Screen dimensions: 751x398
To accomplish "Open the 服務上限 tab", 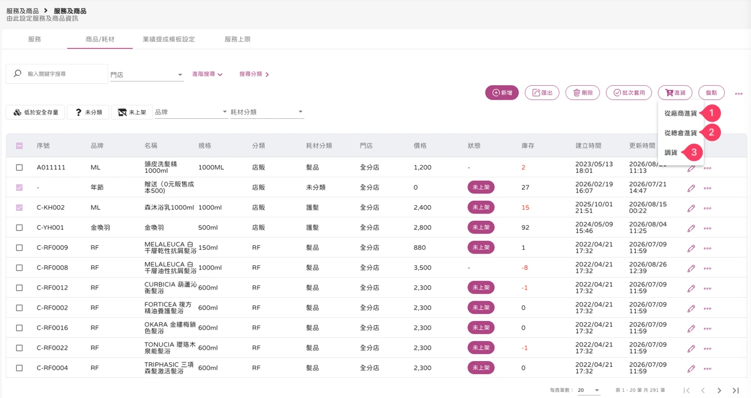I will point(238,39).
